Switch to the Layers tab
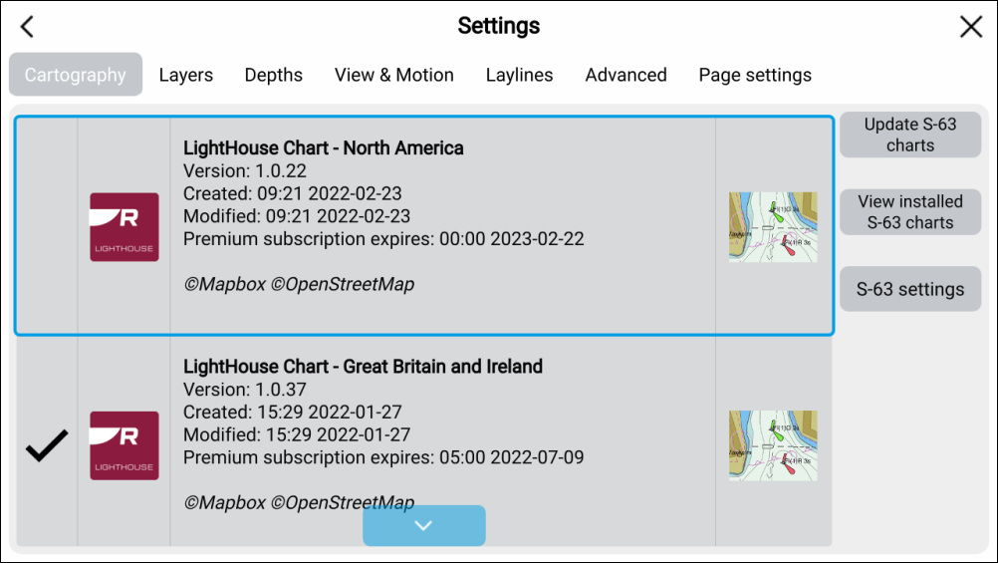Screen dimensions: 998x563 pyautogui.click(x=186, y=75)
